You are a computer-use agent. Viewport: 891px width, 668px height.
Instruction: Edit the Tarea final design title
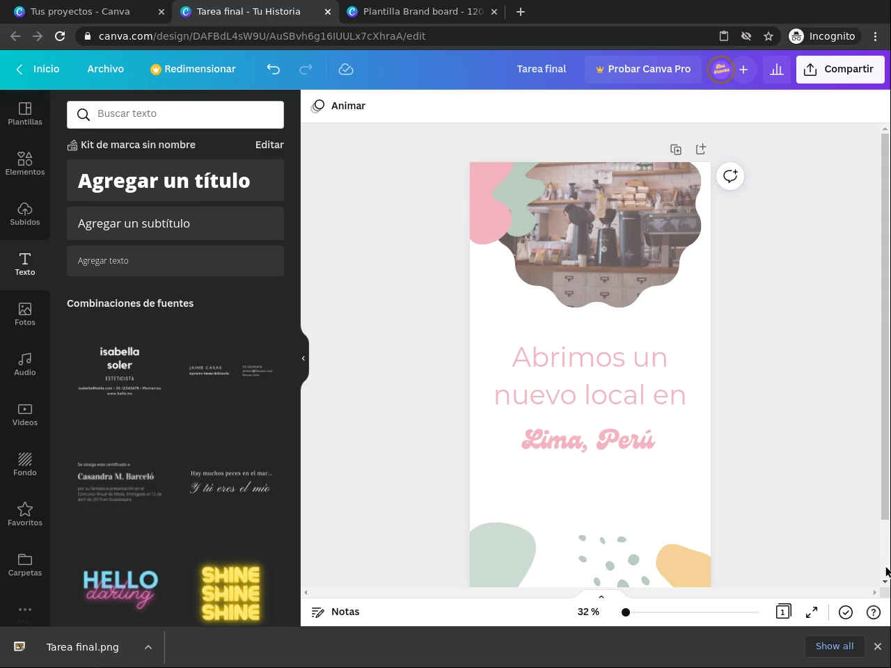click(x=542, y=69)
